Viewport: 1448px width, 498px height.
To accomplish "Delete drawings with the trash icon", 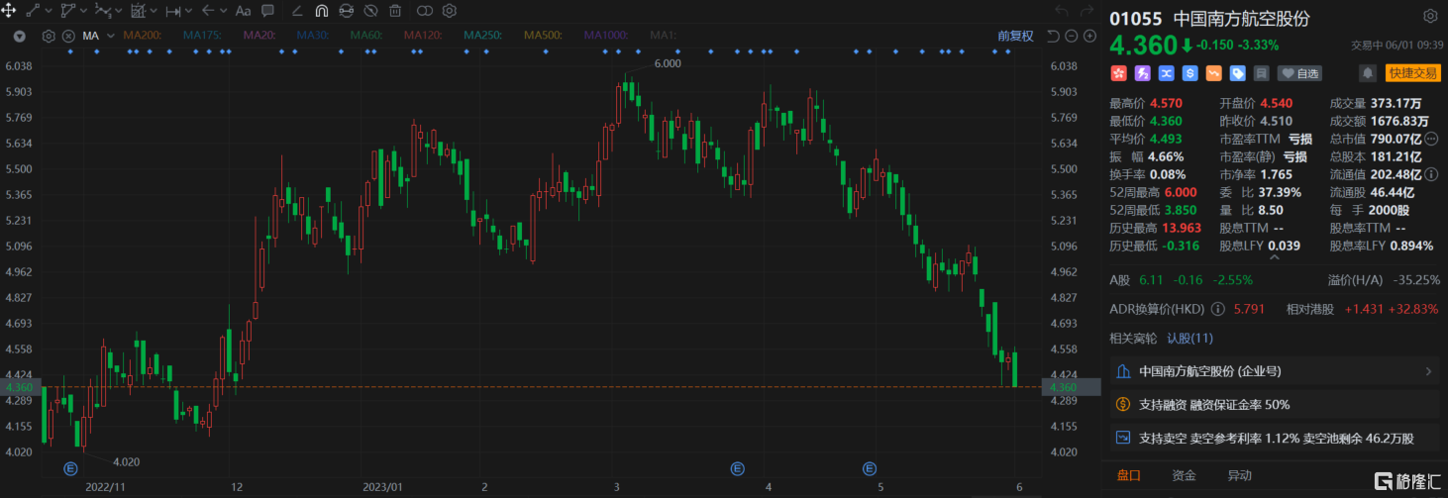I will [x=395, y=11].
